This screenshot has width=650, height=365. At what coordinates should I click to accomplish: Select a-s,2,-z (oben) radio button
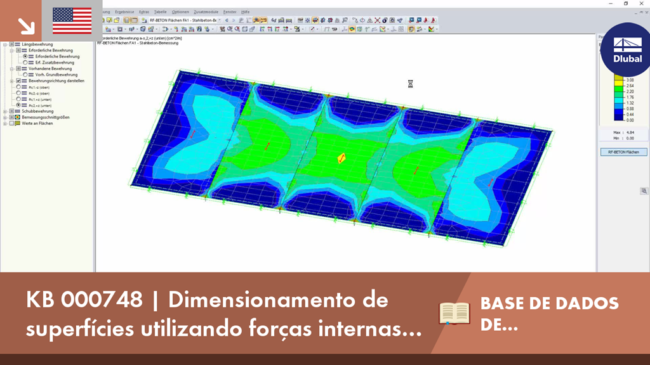tap(18, 93)
